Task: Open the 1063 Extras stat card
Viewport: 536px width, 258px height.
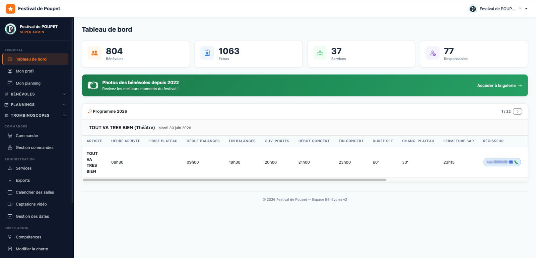Action: coord(248,54)
